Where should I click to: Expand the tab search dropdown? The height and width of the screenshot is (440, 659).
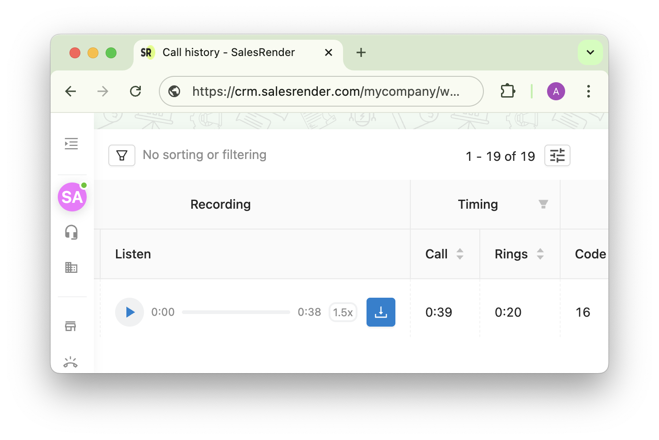click(x=590, y=52)
